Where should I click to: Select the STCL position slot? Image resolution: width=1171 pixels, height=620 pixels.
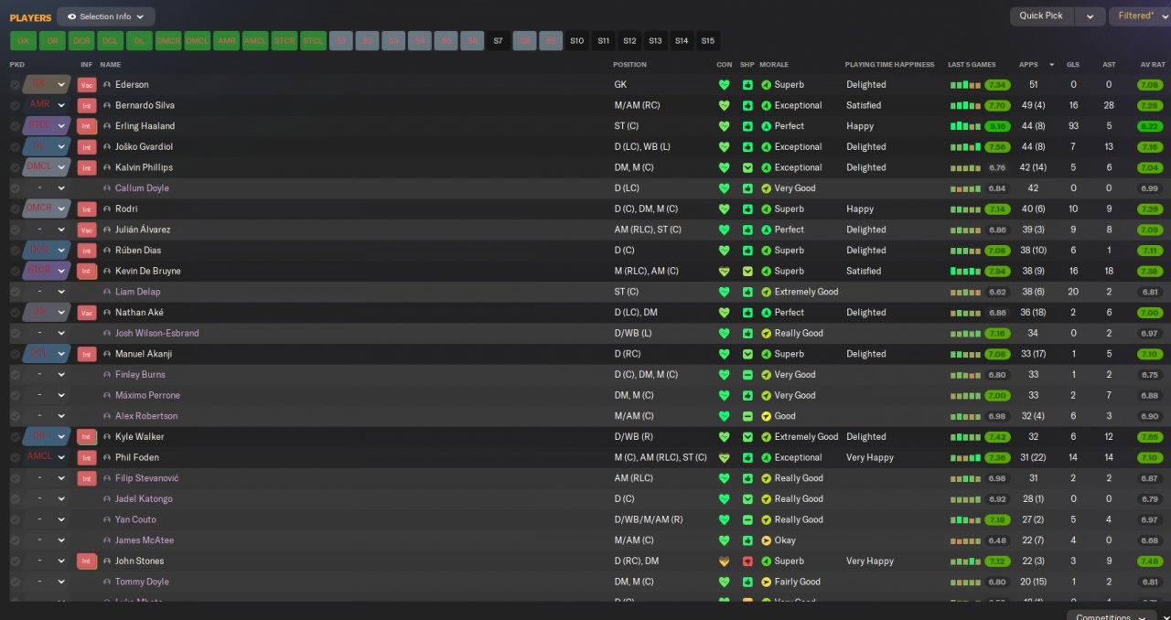click(x=314, y=41)
